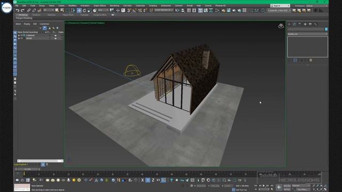Switch to the Display command panel
The width and height of the screenshot is (342, 192).
(310, 24)
